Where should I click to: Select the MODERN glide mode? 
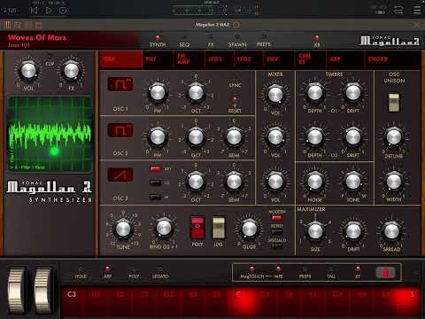tap(277, 218)
